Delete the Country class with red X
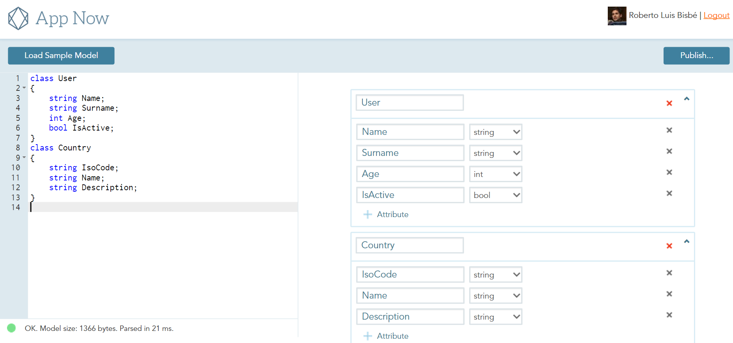The width and height of the screenshot is (733, 343). tap(669, 246)
